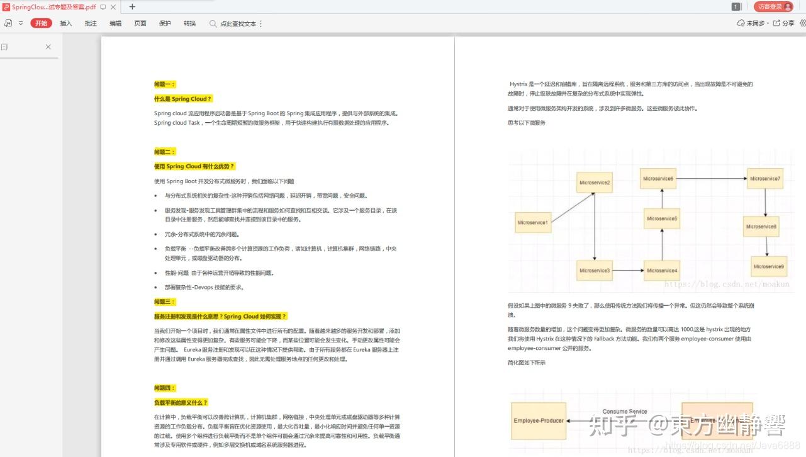Click the Microservice1 box in diagram

tap(532, 222)
